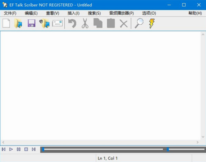
Task: Delete selection with X icon
Action: coord(124,23)
